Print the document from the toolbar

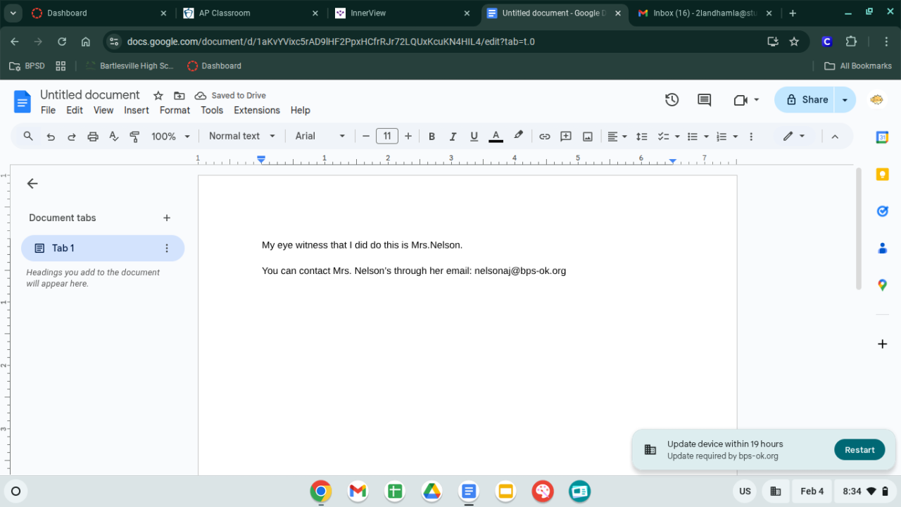coord(93,137)
